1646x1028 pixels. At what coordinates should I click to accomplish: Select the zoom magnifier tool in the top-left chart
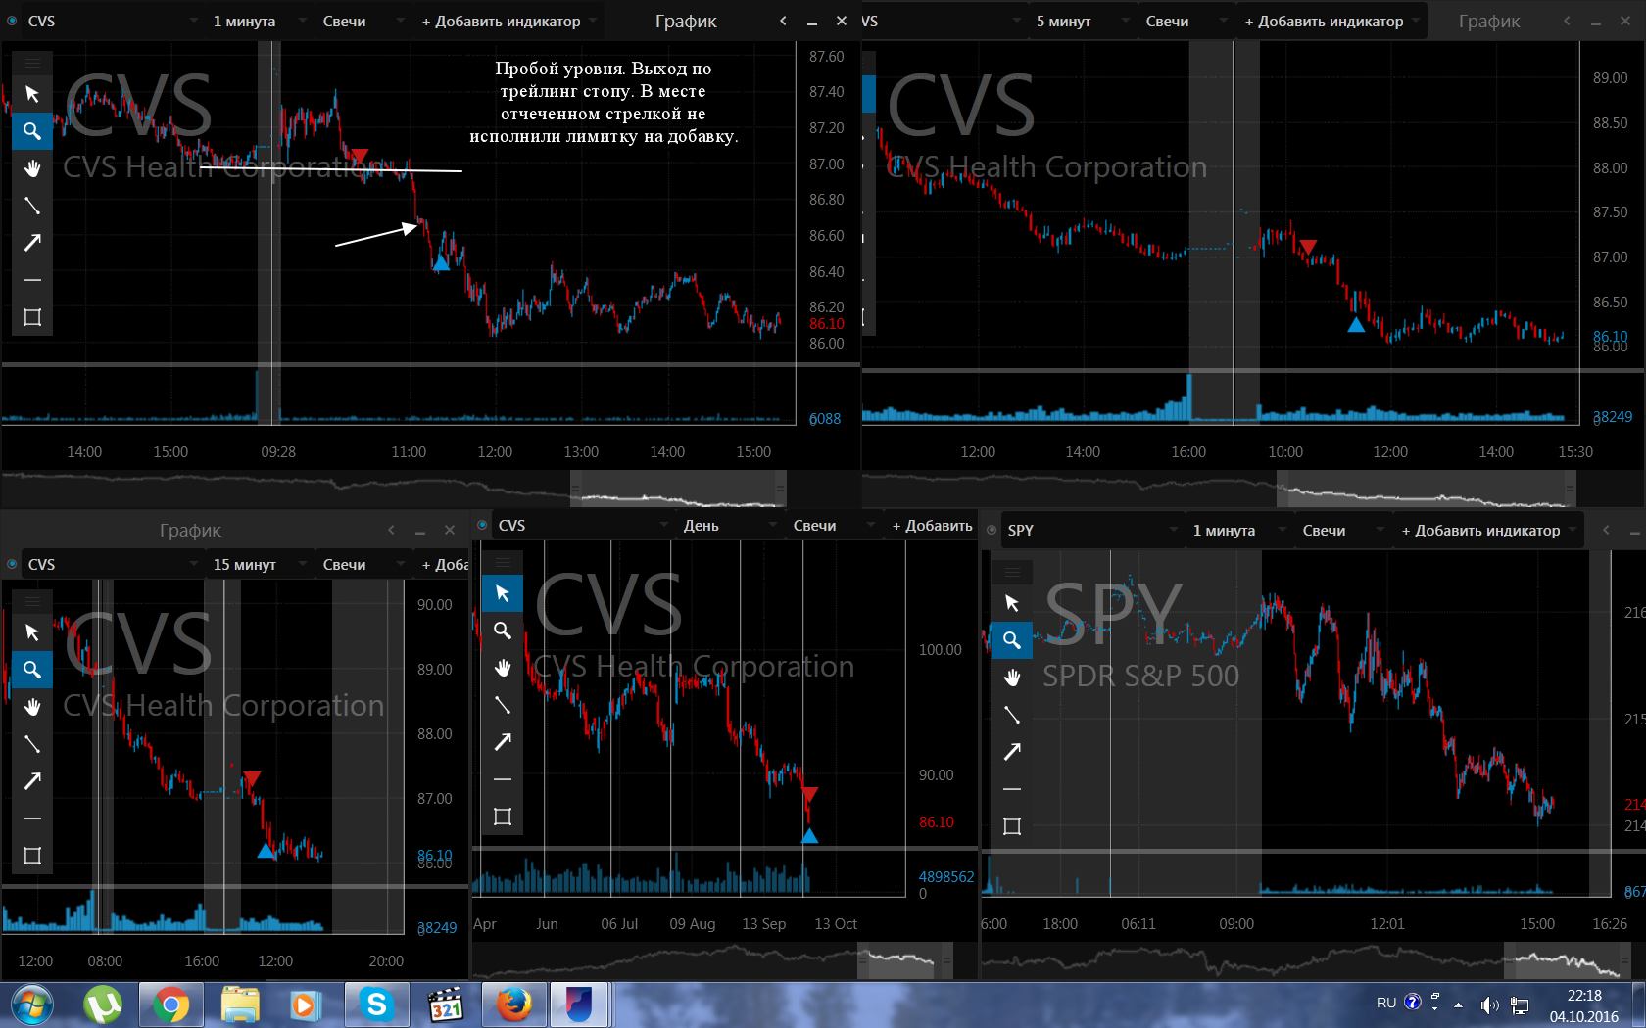(32, 131)
